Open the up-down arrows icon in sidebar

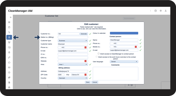pyautogui.click(x=9, y=32)
